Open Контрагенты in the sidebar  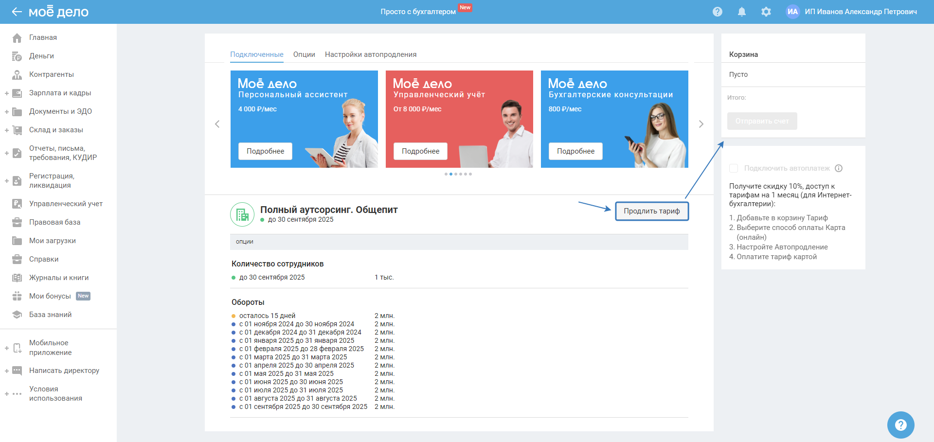52,74
